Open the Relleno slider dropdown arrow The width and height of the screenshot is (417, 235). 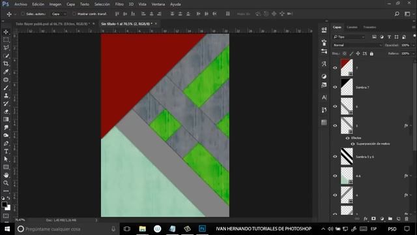tap(413, 54)
